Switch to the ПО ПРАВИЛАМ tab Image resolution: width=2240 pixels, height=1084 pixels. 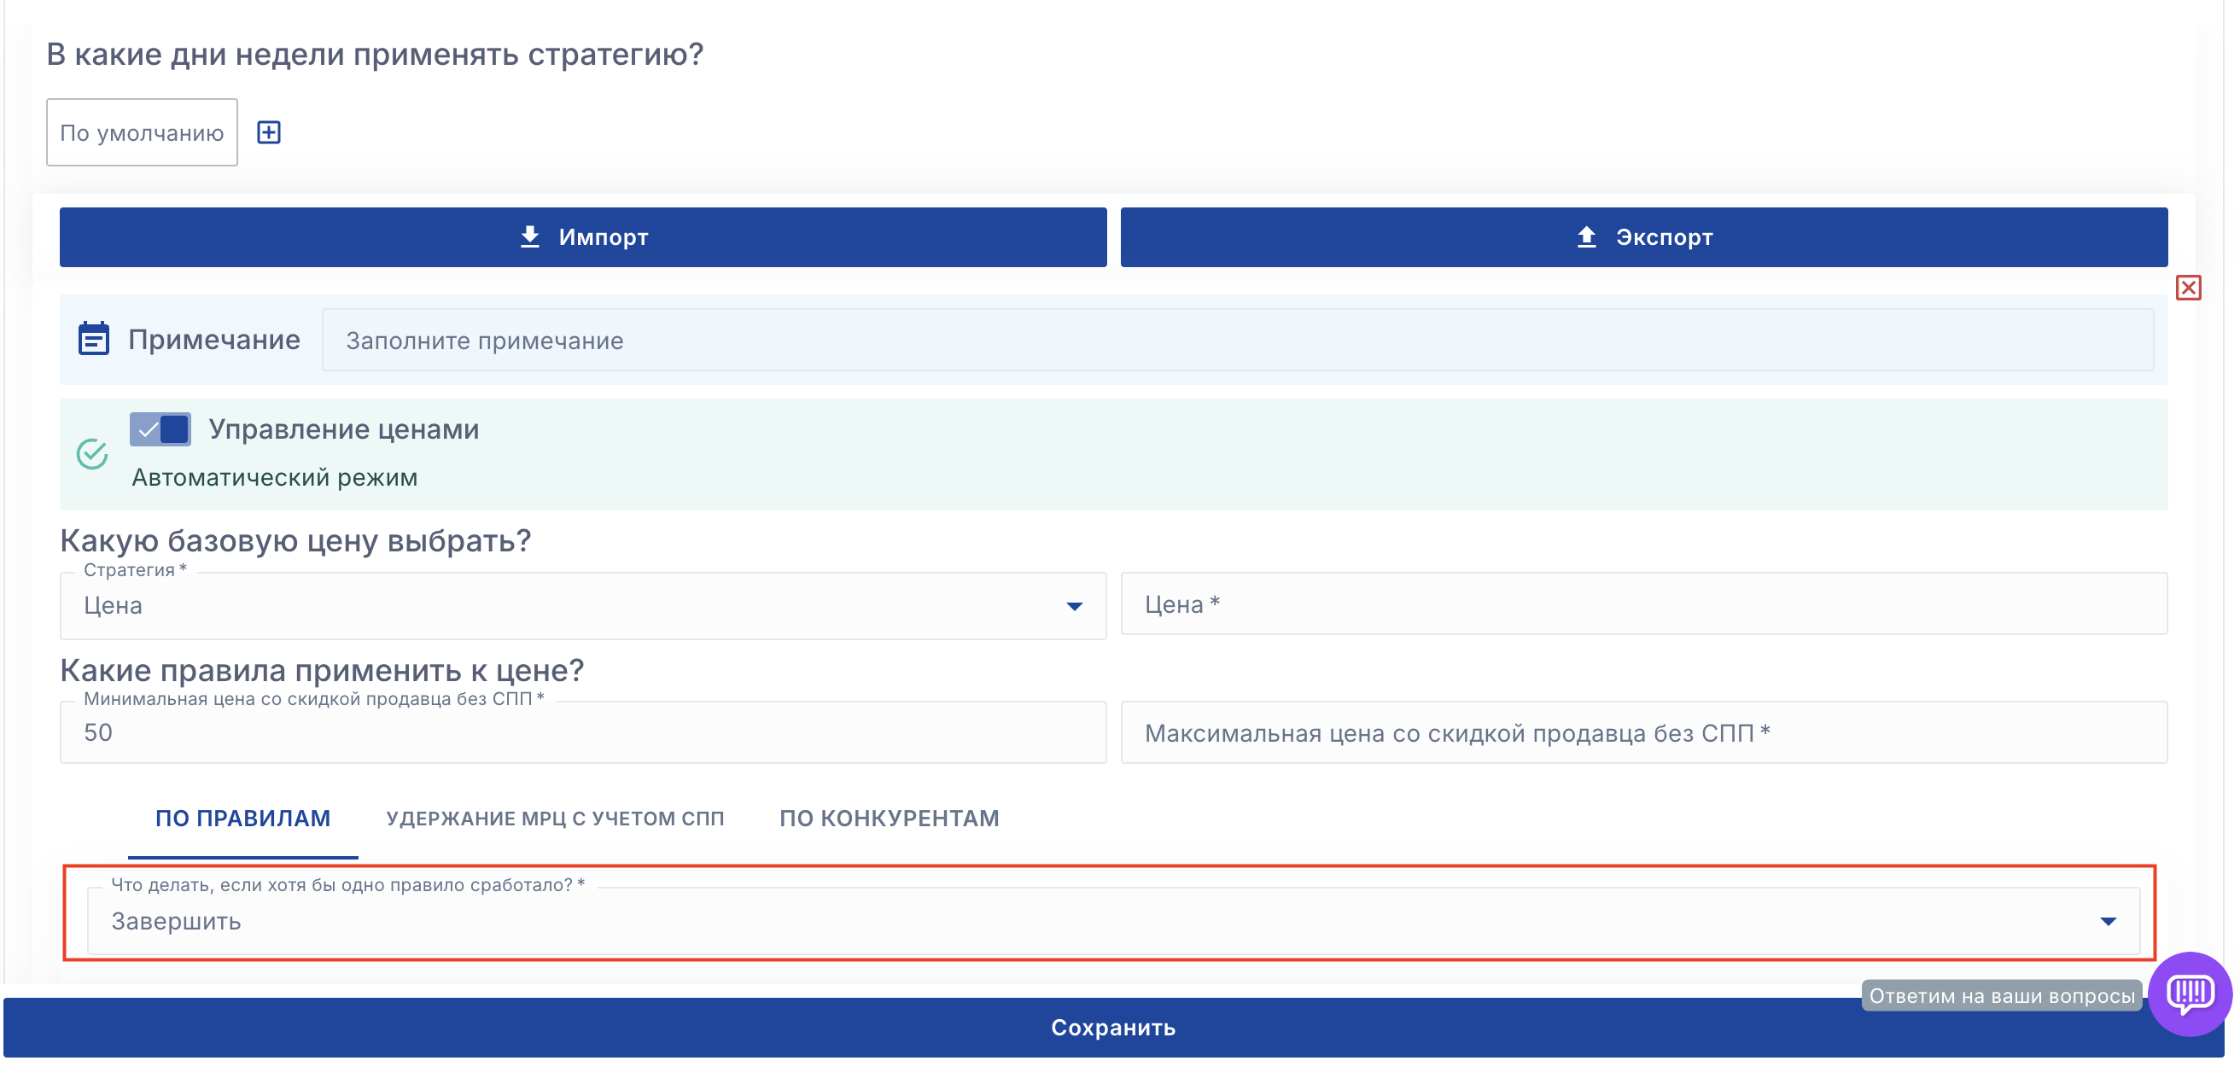coord(242,818)
